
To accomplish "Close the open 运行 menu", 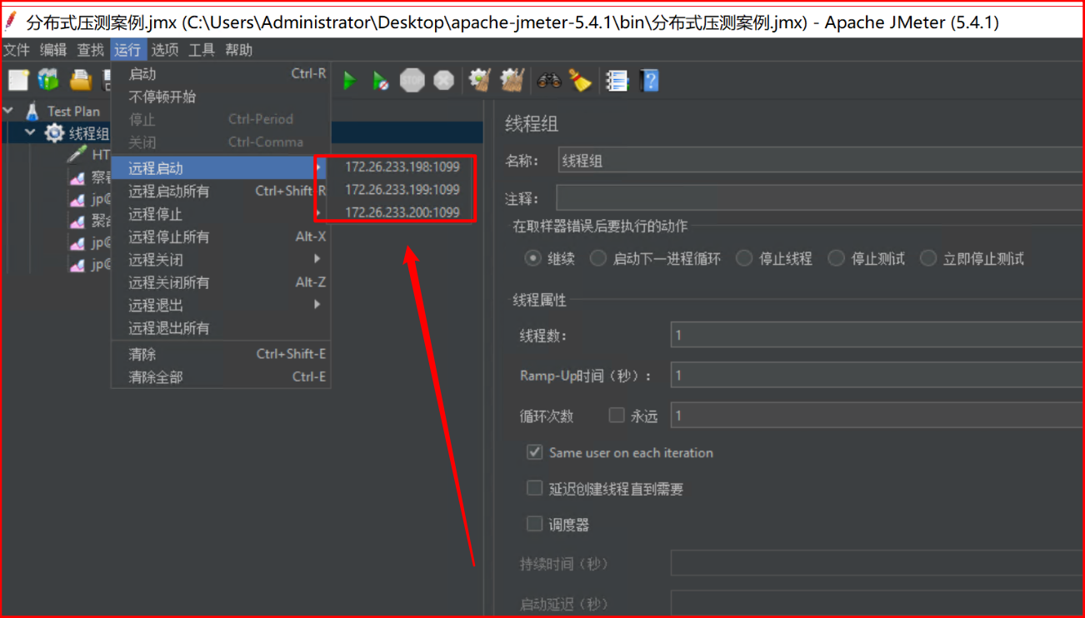I will coord(128,50).
